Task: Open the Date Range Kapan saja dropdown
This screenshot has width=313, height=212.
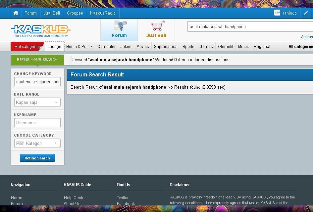Action: [x=37, y=102]
